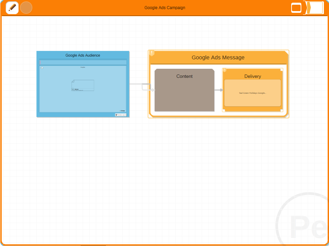Viewport: 329px width, 246px height.
Task: Click the pink-marked filter bar in audience block
Action: point(83,62)
